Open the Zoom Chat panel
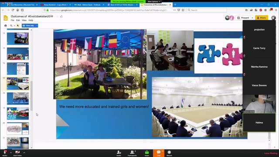The height and width of the screenshot is (157, 279). 159,153
